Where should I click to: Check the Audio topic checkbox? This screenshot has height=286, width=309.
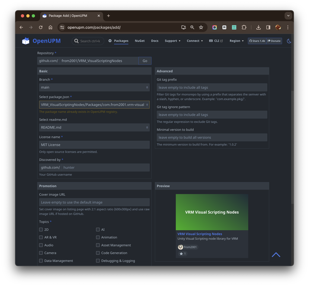pyautogui.click(x=41, y=245)
